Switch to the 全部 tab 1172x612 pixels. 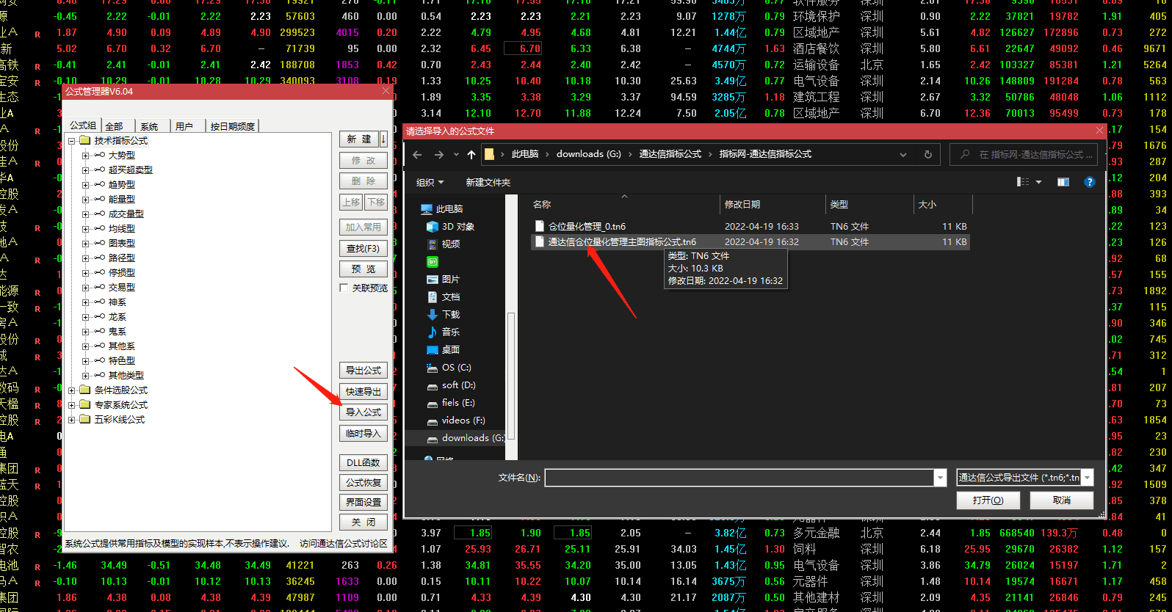(115, 126)
